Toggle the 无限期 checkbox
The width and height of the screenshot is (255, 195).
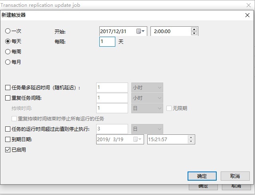pos(169,108)
